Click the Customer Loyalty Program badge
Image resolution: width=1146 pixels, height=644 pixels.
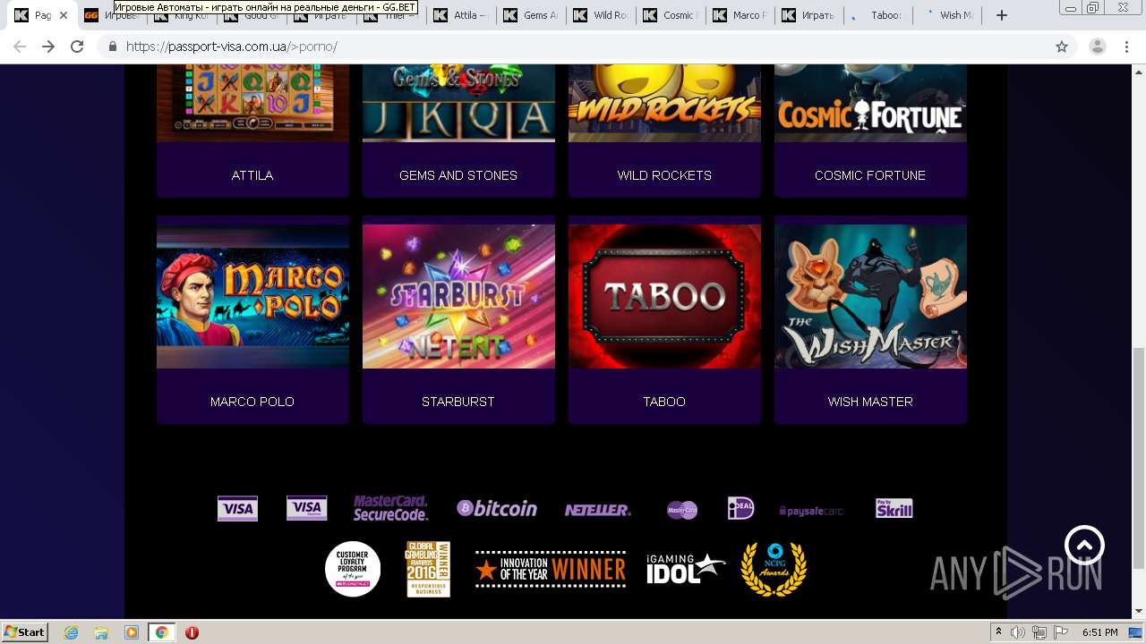pos(353,569)
